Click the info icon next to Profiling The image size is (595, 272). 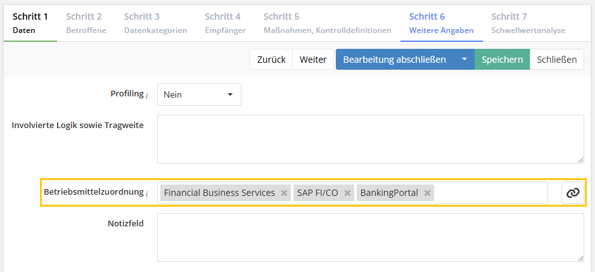(x=147, y=95)
